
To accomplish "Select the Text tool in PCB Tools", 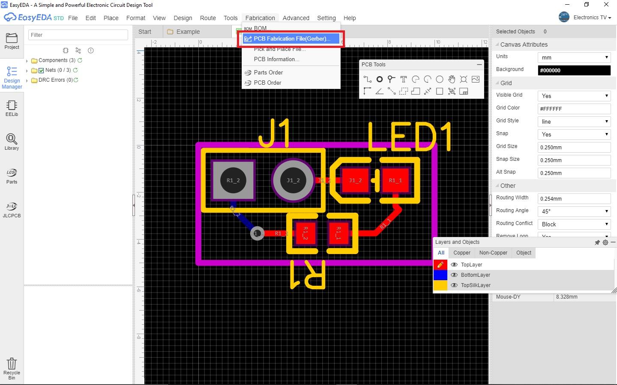I will 403,79.
